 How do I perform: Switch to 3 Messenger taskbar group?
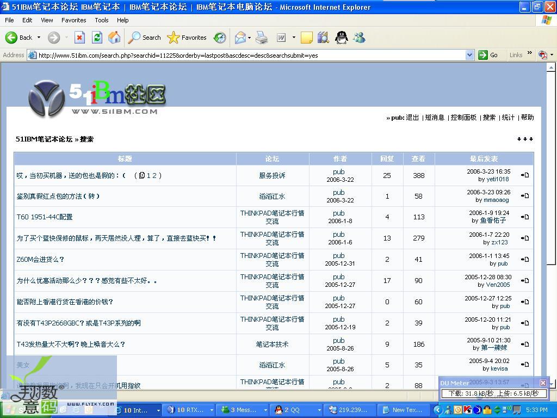(x=243, y=410)
